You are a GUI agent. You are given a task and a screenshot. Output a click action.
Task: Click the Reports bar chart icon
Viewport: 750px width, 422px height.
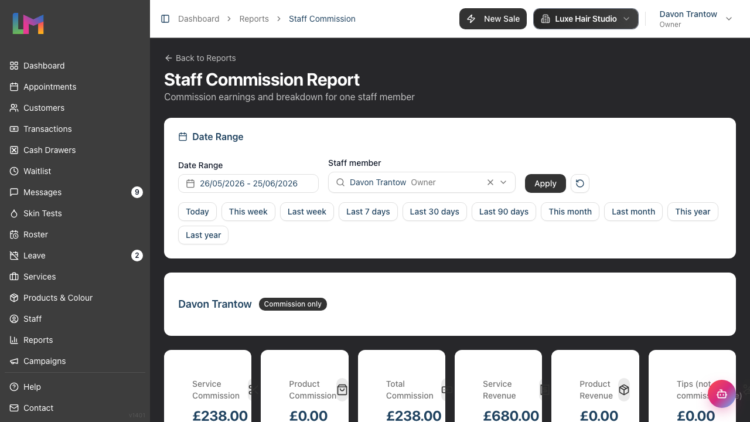coord(14,340)
